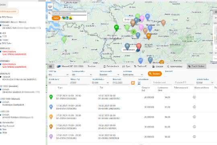Image resolution: width=217 pixels, height=145 pixels.
Task: Focus the map address search field
Action: coord(69,13)
